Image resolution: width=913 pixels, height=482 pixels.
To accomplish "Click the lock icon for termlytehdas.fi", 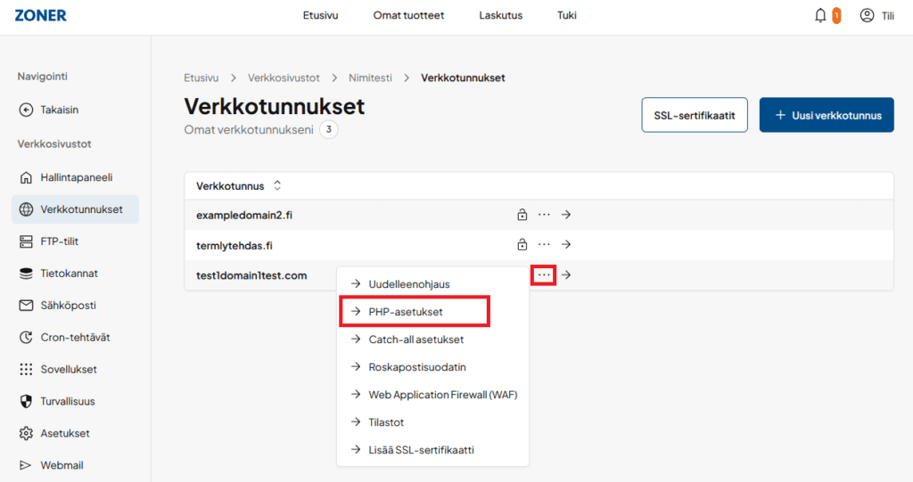I will [522, 244].
